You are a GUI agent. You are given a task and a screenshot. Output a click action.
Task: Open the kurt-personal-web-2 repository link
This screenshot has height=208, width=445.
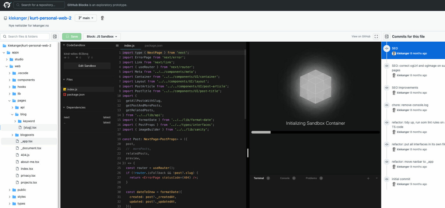50,18
